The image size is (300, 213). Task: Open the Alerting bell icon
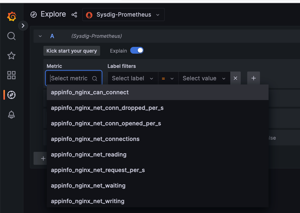click(x=11, y=115)
